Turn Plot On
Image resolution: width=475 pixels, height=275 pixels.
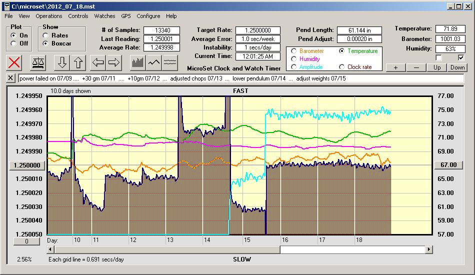[x=13, y=35]
